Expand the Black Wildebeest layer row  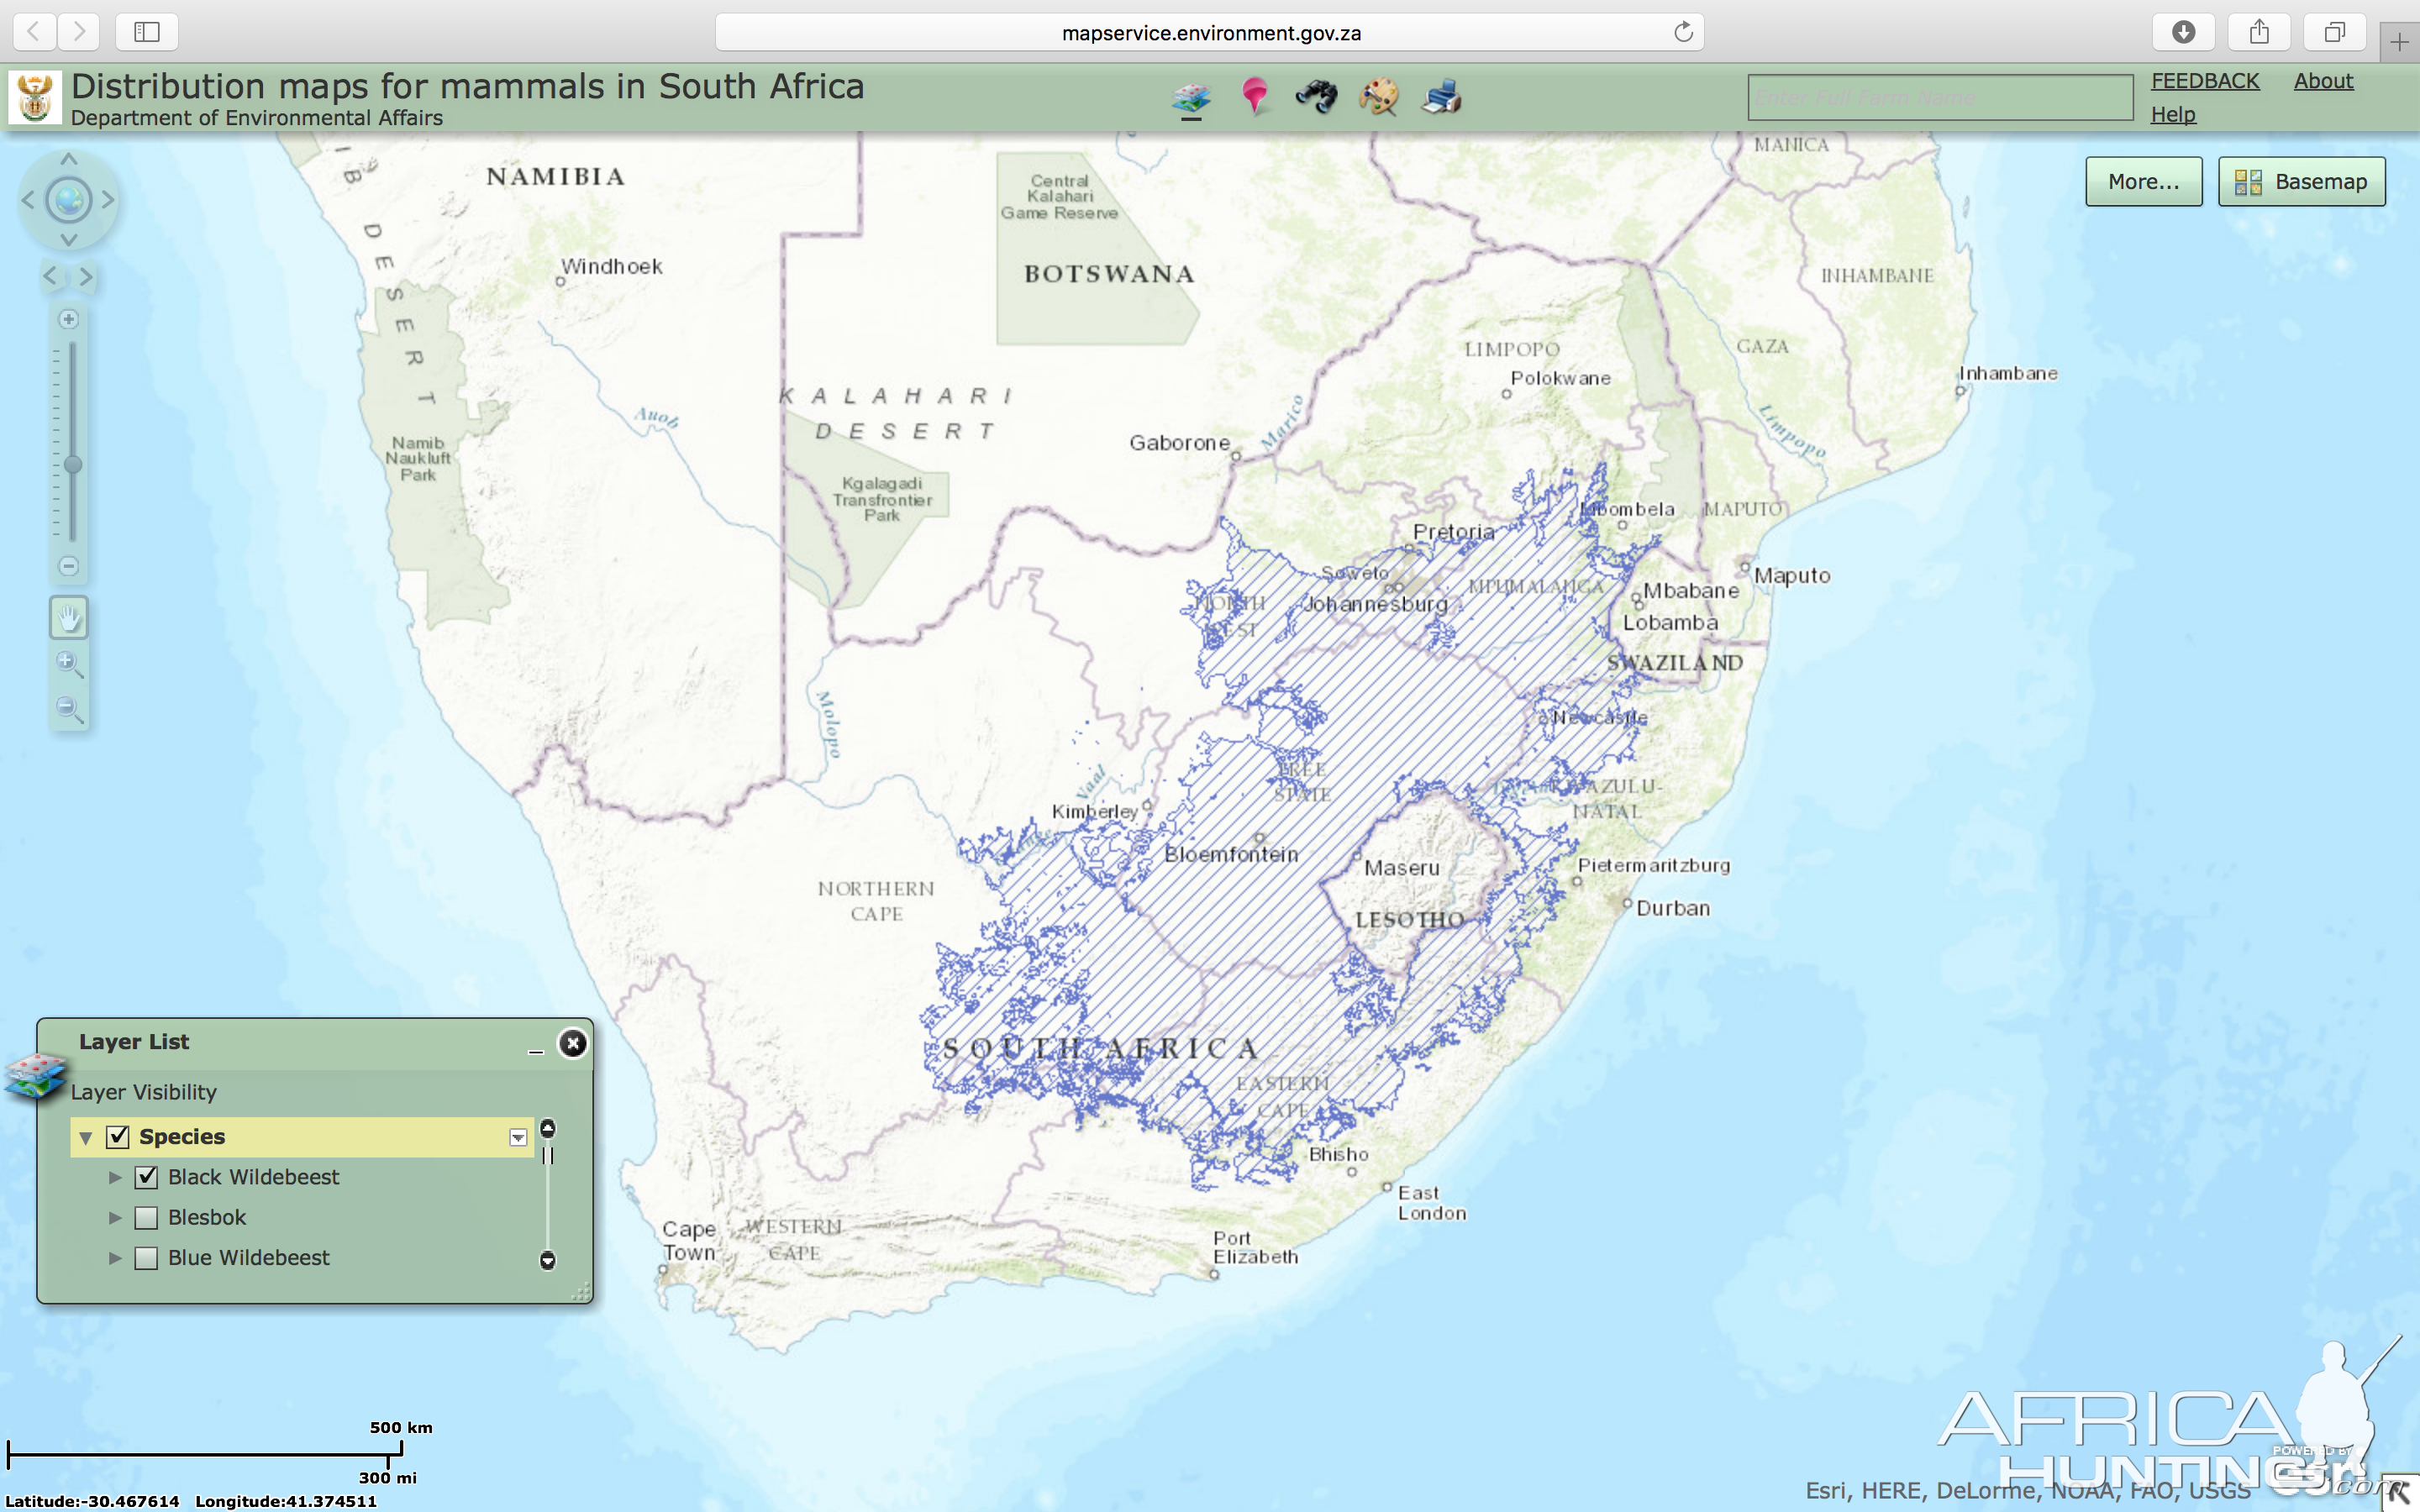click(115, 1178)
